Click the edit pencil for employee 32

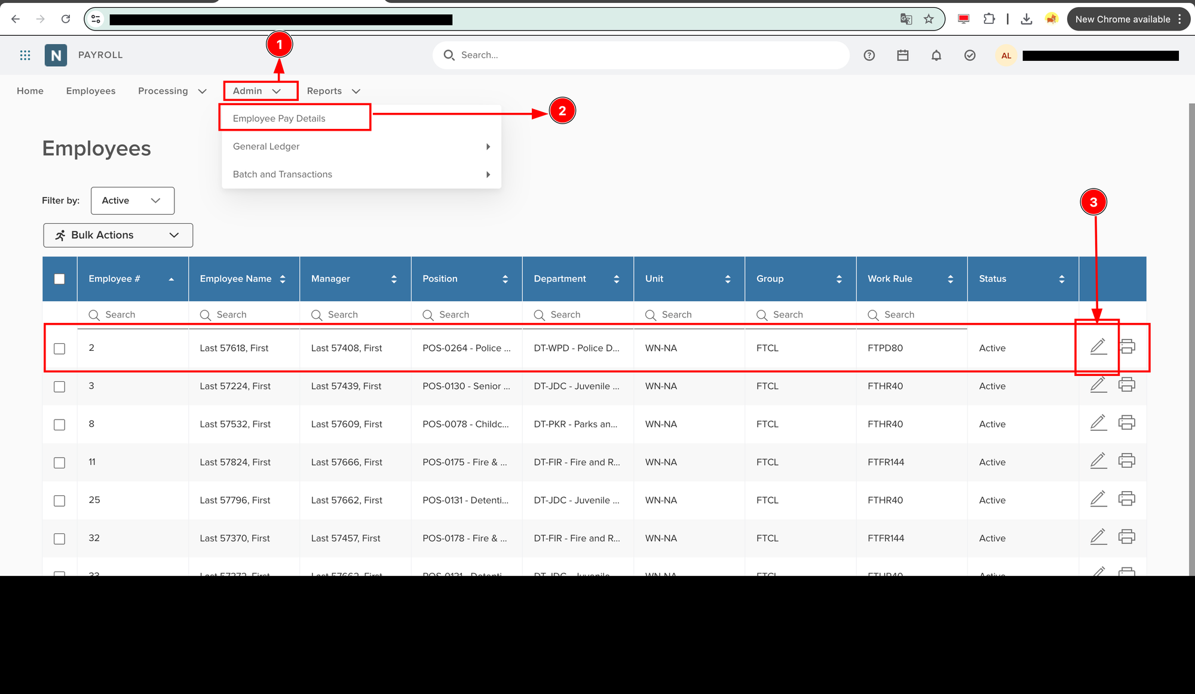[x=1098, y=537]
